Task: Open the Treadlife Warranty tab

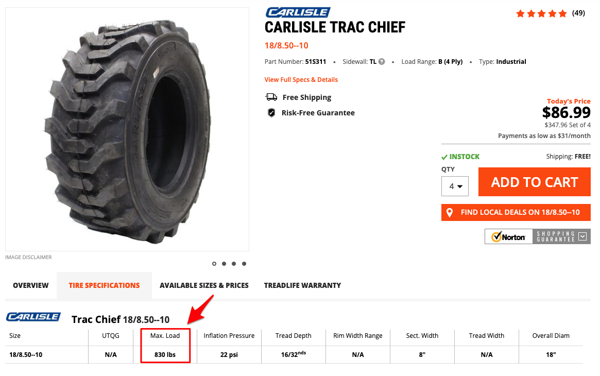Action: pos(302,285)
